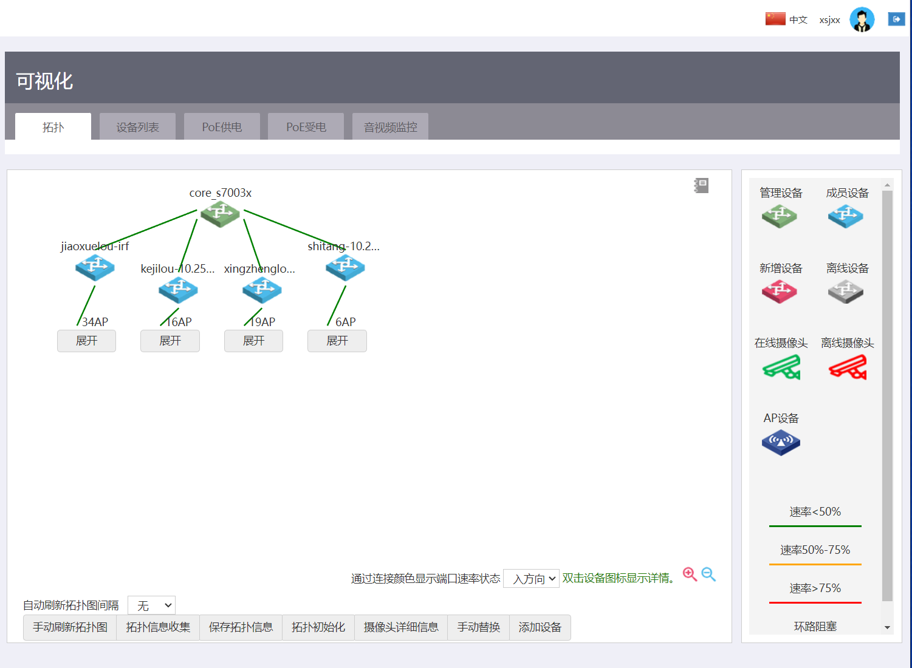
Task: Expand the 6AP group under shitang
Action: [337, 341]
